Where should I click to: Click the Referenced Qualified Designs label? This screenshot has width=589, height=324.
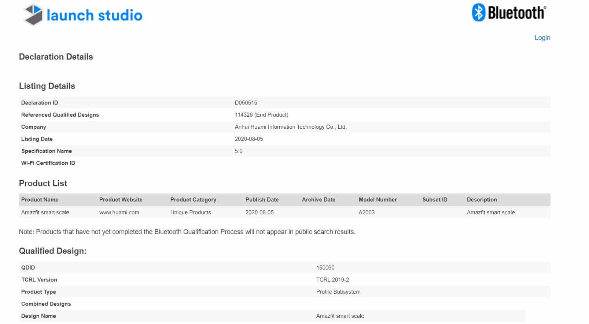[60, 115]
